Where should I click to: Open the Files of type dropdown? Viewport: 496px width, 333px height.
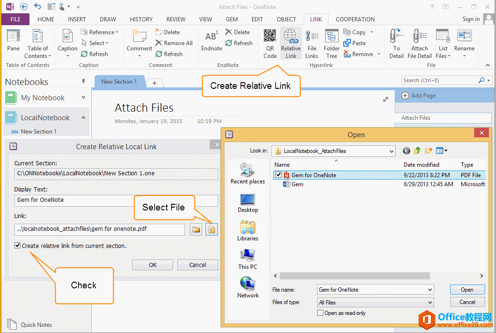(430, 302)
